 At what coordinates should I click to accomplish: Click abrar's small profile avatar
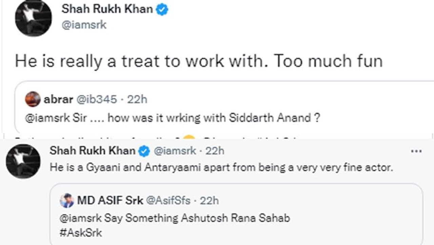[33, 99]
